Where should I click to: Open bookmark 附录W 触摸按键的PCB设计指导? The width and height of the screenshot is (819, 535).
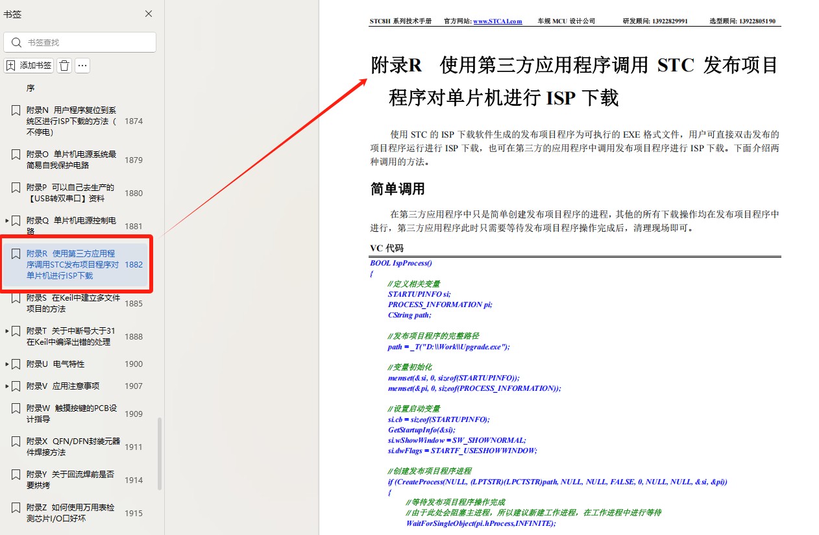coord(72,414)
